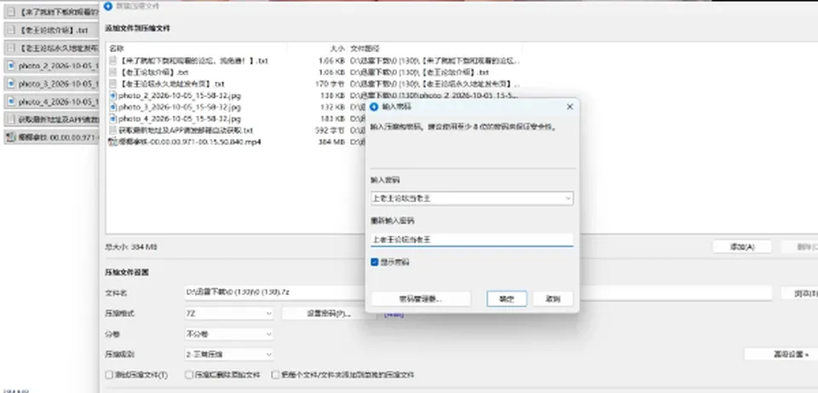This screenshot has width=818, height=393.
Task: Click the "384 MB" size cell of mp4 row
Action: (x=331, y=142)
